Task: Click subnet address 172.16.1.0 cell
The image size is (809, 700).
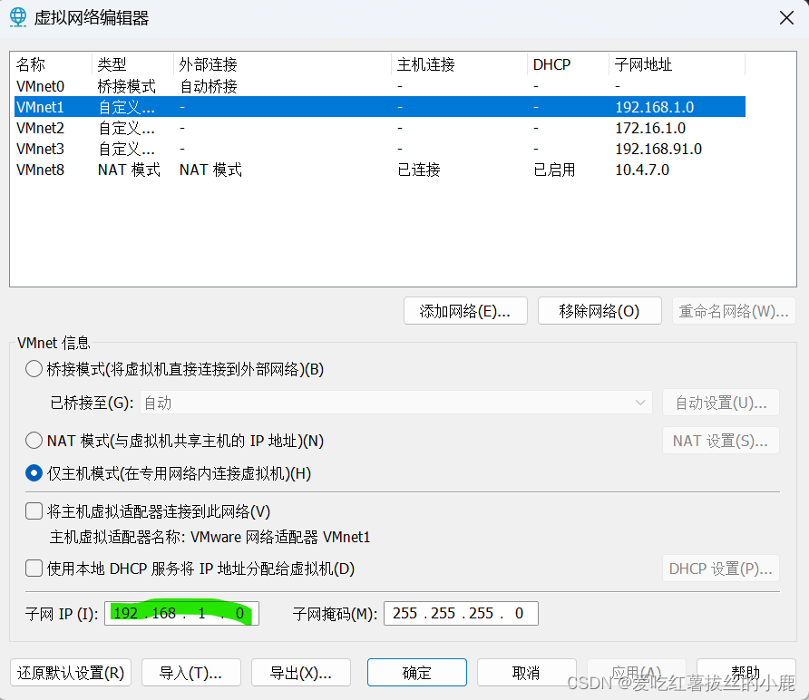Action: click(x=650, y=128)
